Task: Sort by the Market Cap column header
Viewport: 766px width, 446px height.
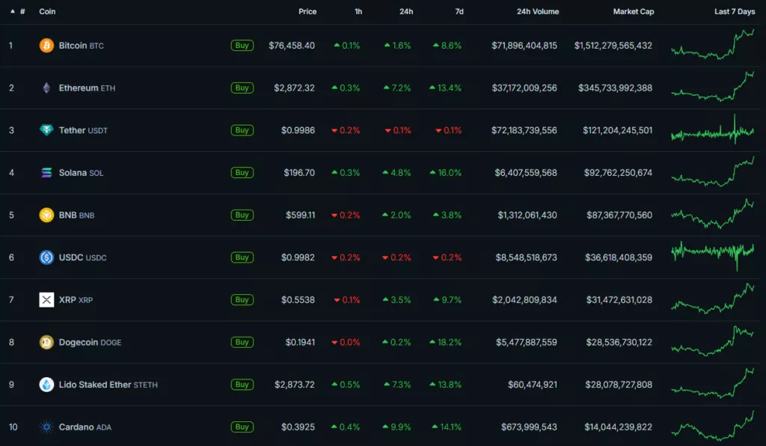Action: coord(634,11)
